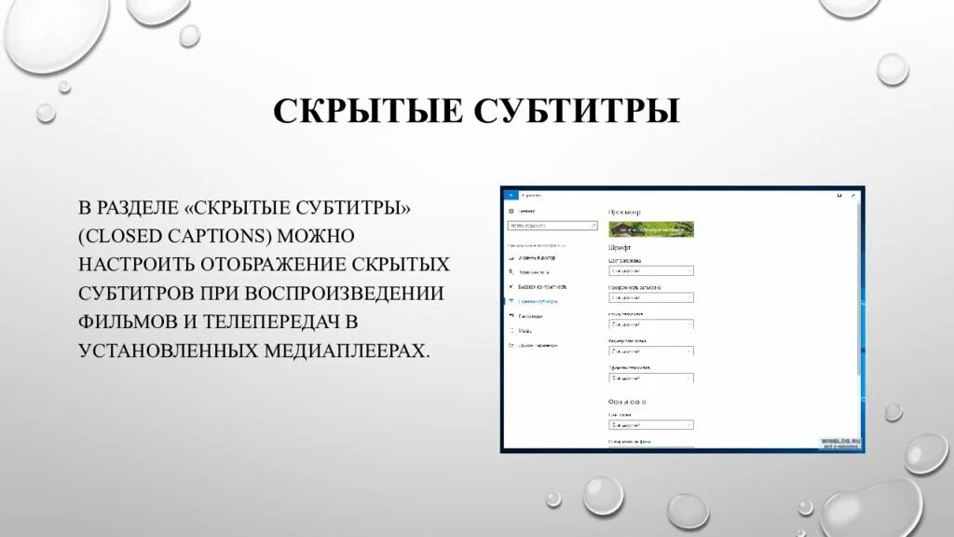Select Экранный диктор in the sidebar
954x537 pixels.
coord(532,258)
